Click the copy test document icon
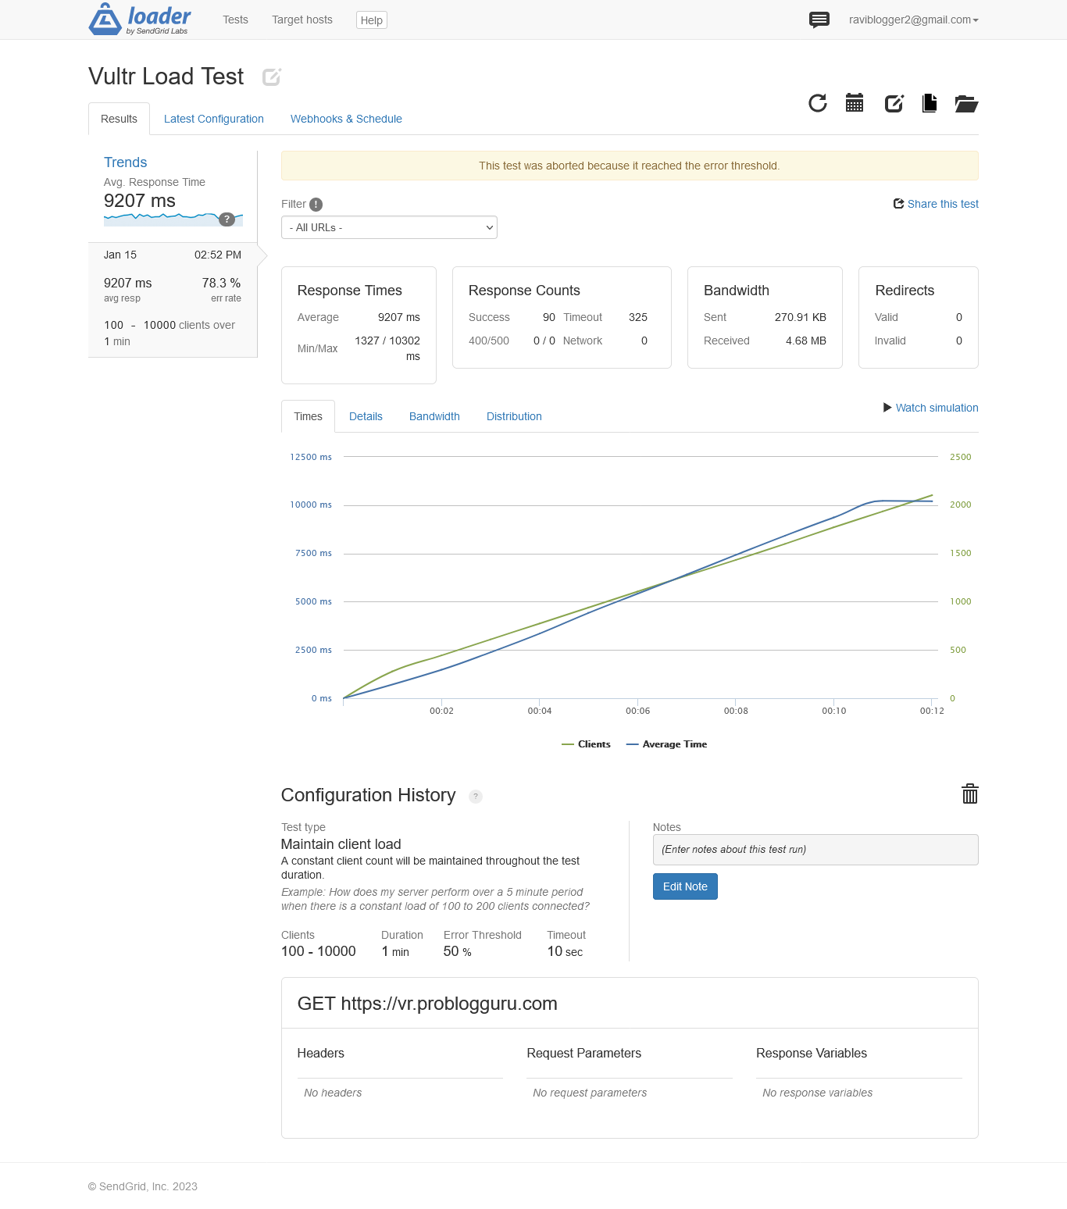 point(930,103)
